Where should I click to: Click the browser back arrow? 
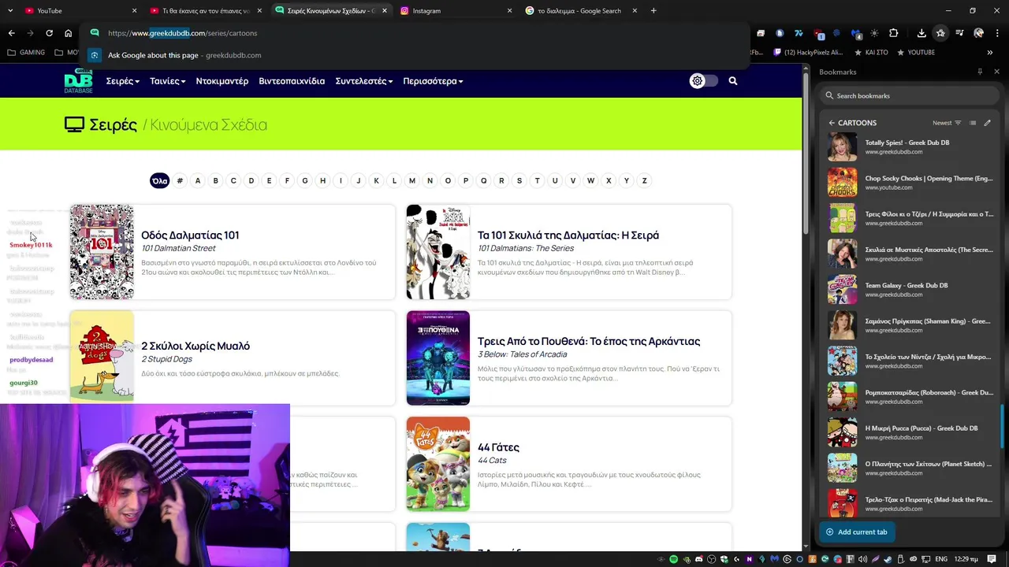pos(11,33)
